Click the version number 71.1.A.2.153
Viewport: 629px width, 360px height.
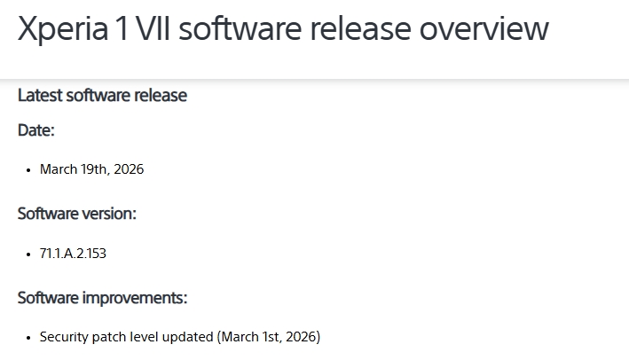tap(73, 253)
